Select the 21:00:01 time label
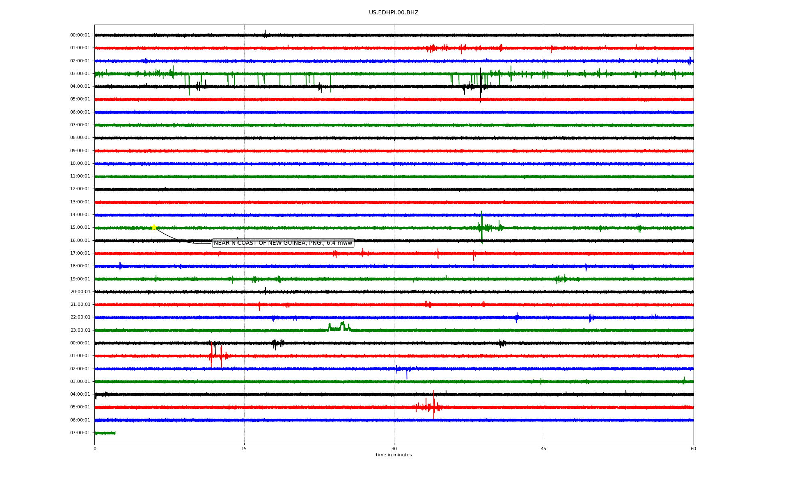This screenshot has width=788, height=492. [80, 305]
